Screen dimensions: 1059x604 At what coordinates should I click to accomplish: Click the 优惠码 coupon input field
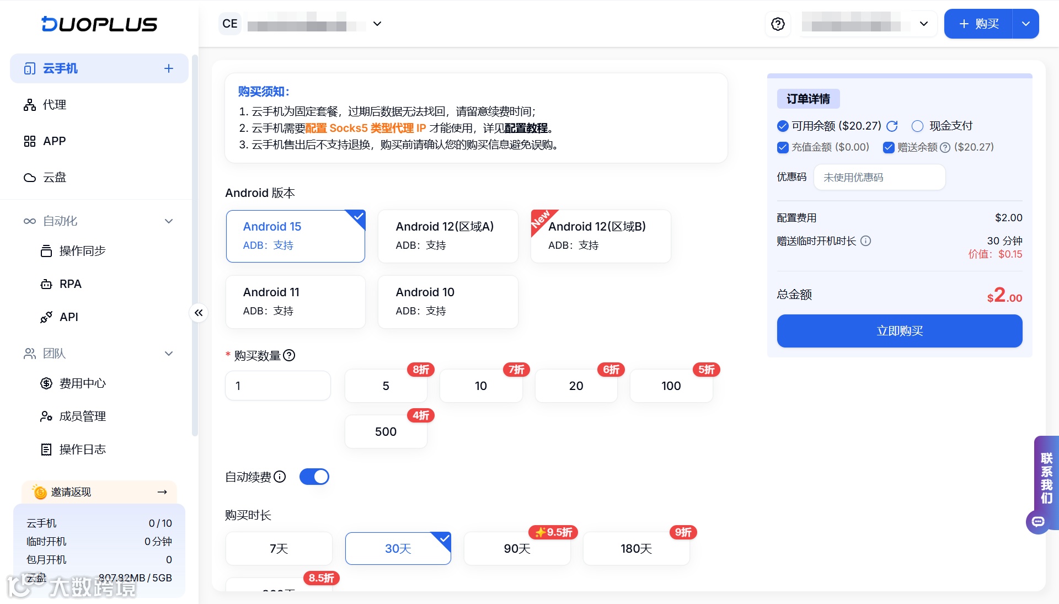[879, 178]
